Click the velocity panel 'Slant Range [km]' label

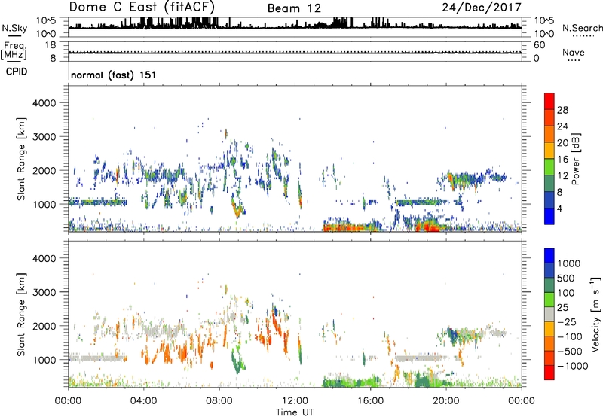click(21, 314)
